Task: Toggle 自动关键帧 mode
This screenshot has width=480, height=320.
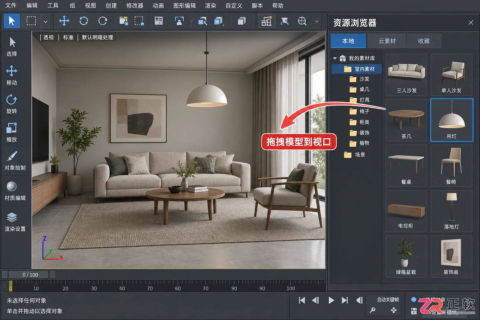Action: click(x=388, y=300)
